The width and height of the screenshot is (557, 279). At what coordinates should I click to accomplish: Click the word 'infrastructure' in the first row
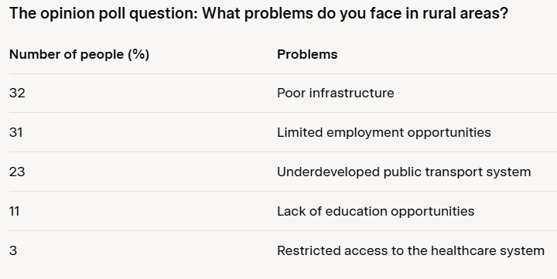tap(352, 93)
